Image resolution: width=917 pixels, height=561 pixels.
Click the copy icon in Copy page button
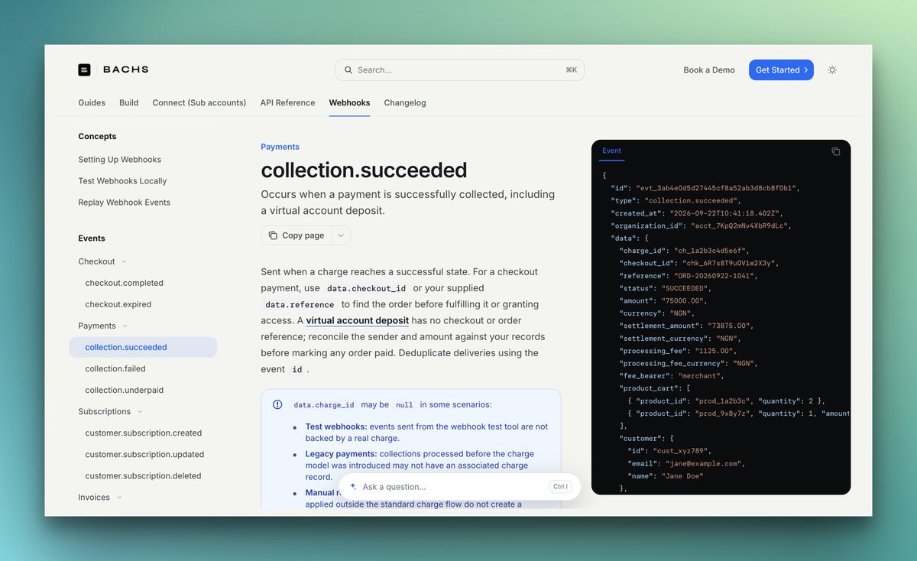(x=273, y=235)
